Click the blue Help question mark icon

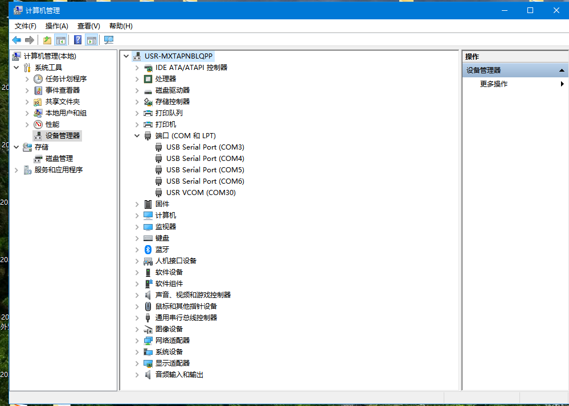pyautogui.click(x=77, y=40)
